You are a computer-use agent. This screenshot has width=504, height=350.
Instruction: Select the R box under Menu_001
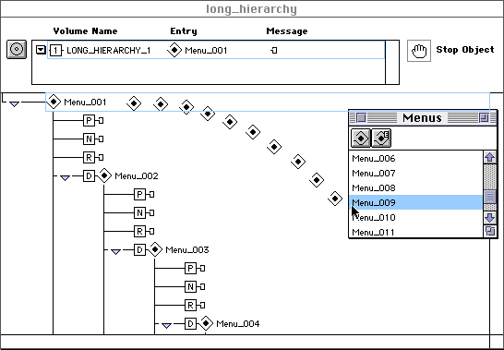point(89,158)
